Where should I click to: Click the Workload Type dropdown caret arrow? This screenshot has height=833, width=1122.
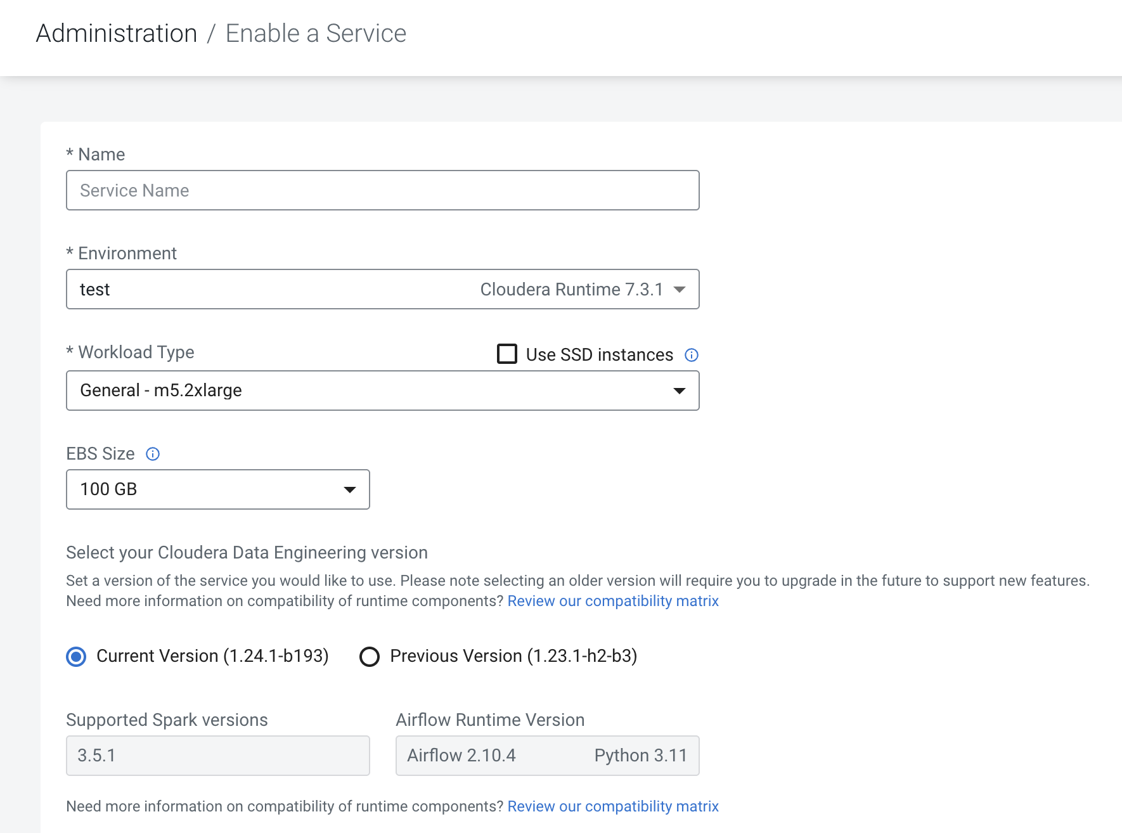click(x=680, y=391)
